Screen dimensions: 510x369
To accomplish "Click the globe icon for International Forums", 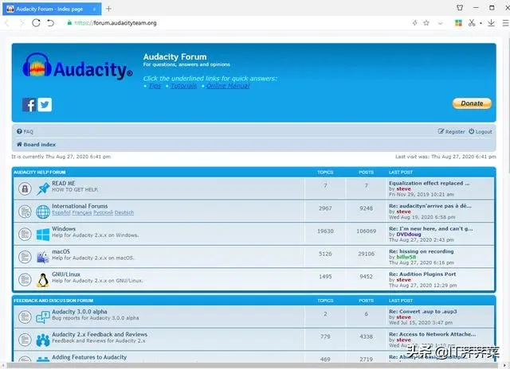I will pyautogui.click(x=43, y=212).
